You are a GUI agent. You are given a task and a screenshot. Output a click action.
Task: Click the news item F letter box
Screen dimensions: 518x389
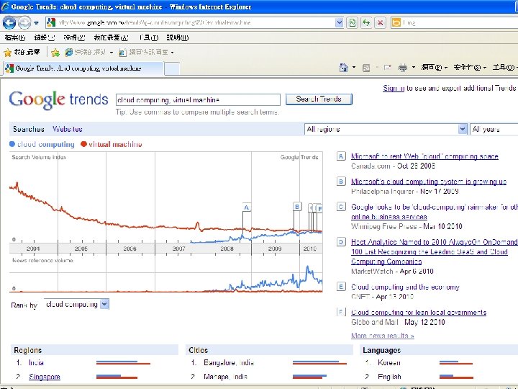pyautogui.click(x=341, y=312)
